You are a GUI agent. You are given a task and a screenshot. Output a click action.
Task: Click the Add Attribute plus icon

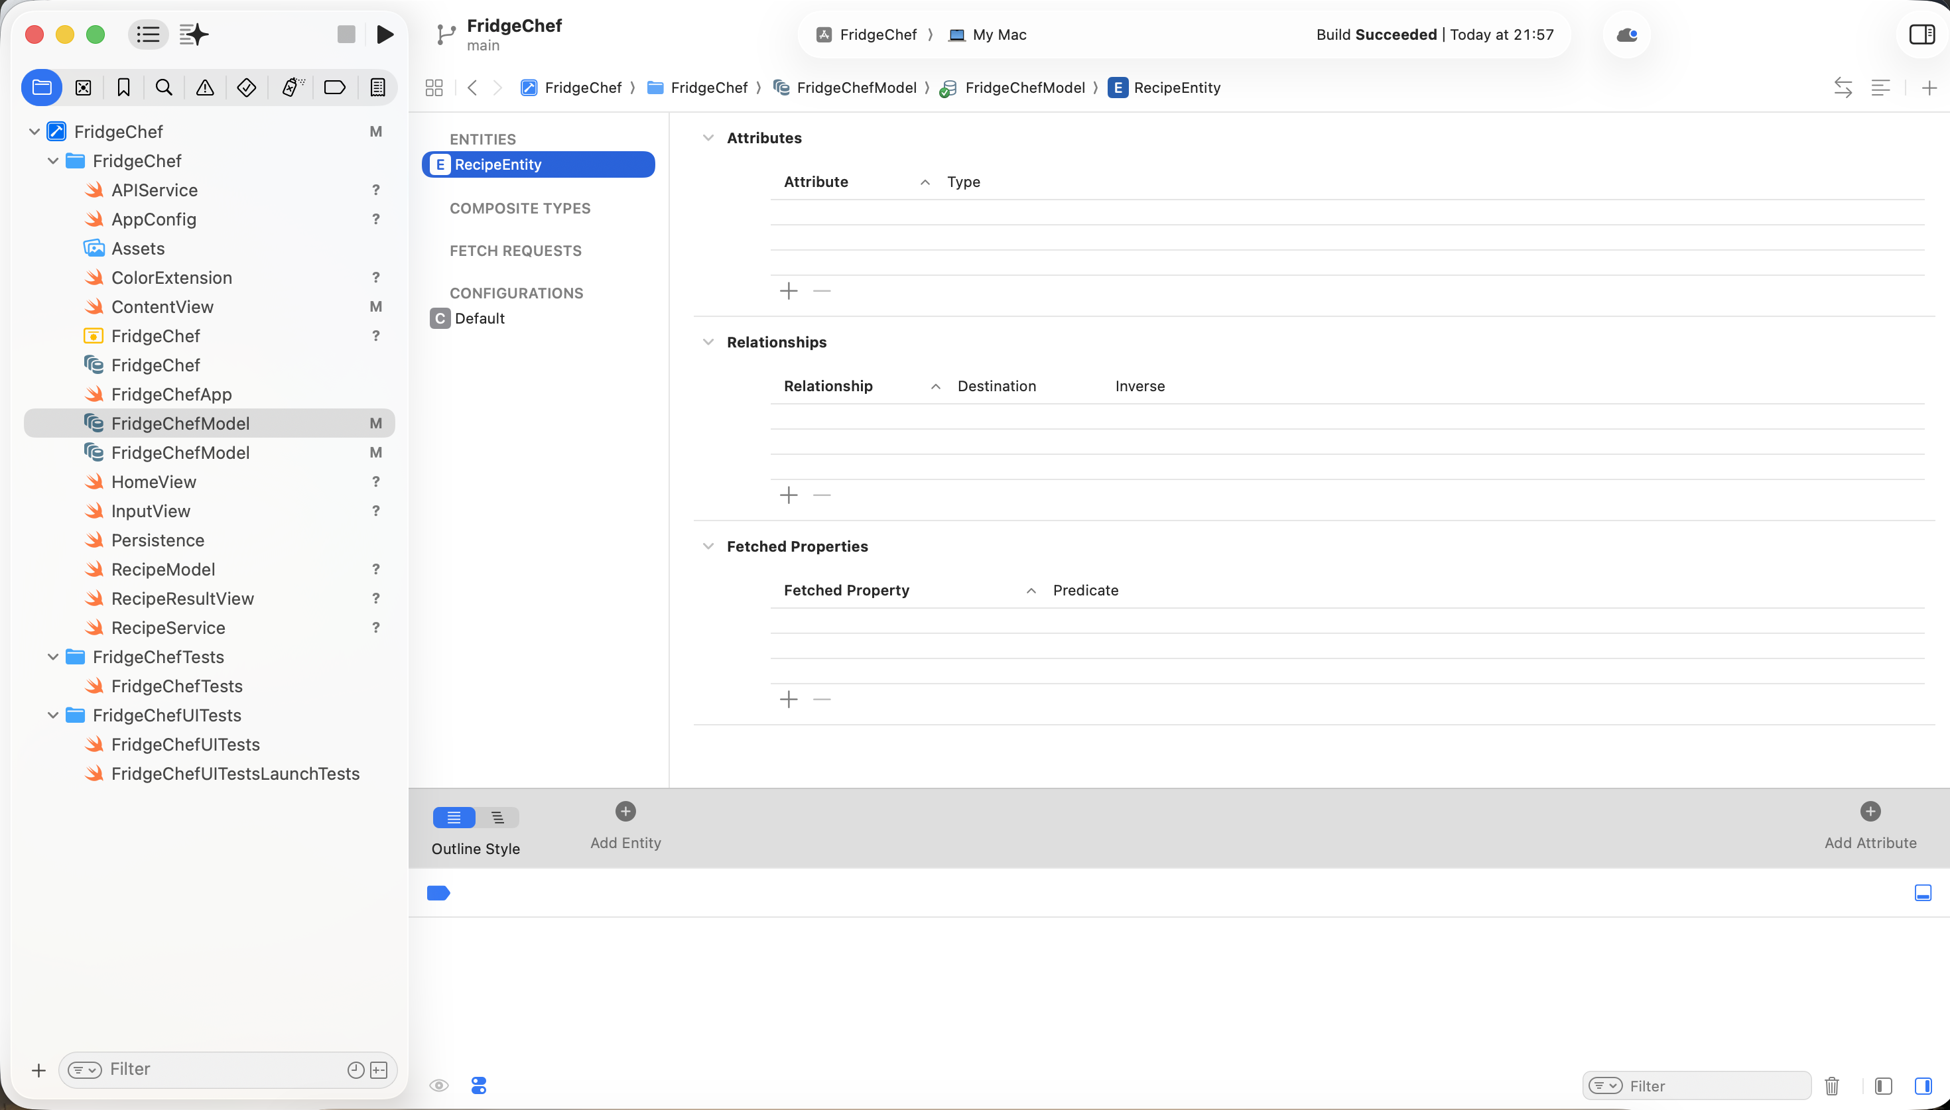(x=1869, y=811)
